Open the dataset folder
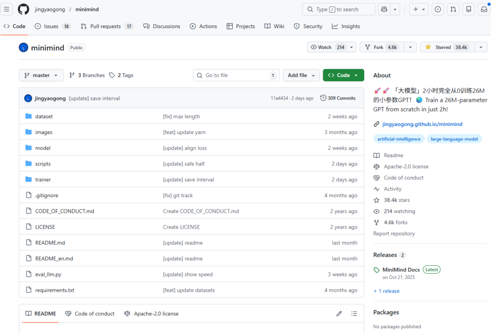This screenshot has width=491, height=334. [x=44, y=116]
